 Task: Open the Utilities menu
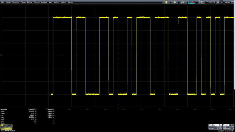click(x=63, y=2)
